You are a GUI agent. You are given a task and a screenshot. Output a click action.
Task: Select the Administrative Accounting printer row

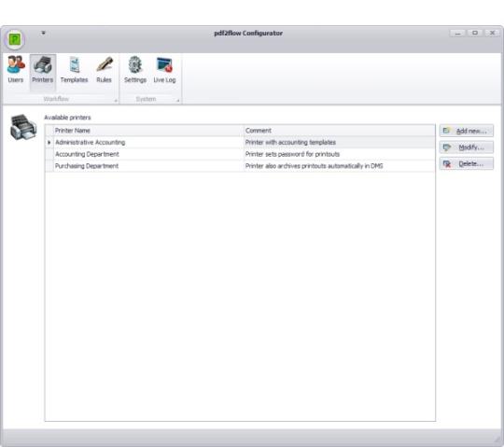[240, 143]
